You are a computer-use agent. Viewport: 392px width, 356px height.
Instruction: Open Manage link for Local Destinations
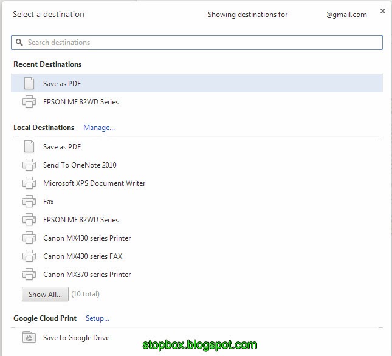point(99,128)
